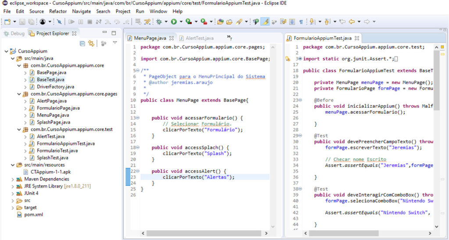The width and height of the screenshot is (449, 240).
Task: Click the Save All toolbar icon
Action: coord(31,22)
